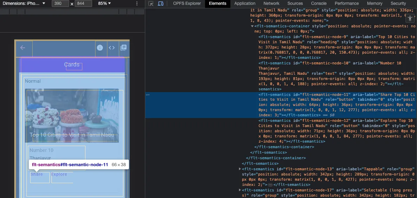Tap the library books icon in app bar
Screen dimensions: 417x198
tap(123, 48)
